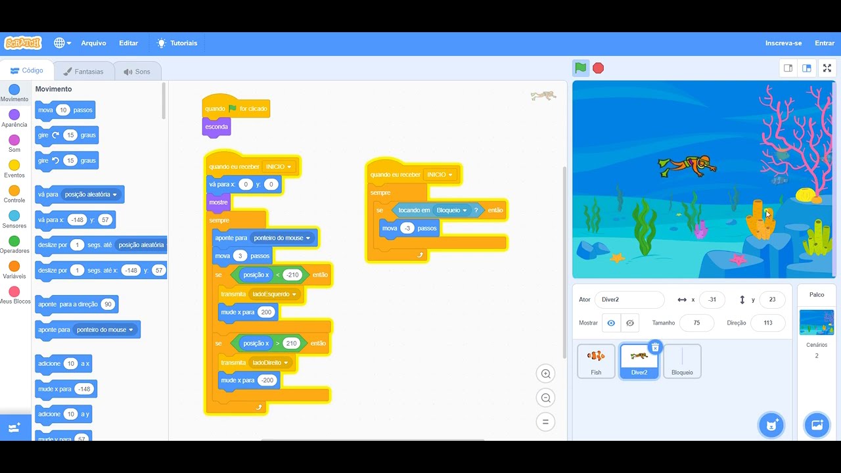Select the Bloqueio sprite thumbnail
Viewport: 841px width, 473px height.
(x=682, y=361)
